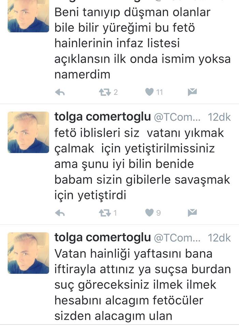Screen dimensions: 239x328
Task: Open tweet text starting 'Vatan hainliği yaftasını'
Action: pos(143,285)
